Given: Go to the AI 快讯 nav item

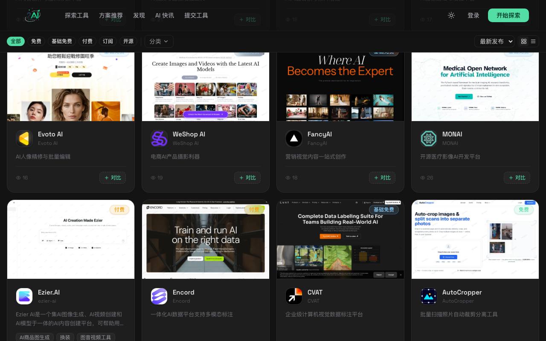Looking at the screenshot, I should pos(165,15).
